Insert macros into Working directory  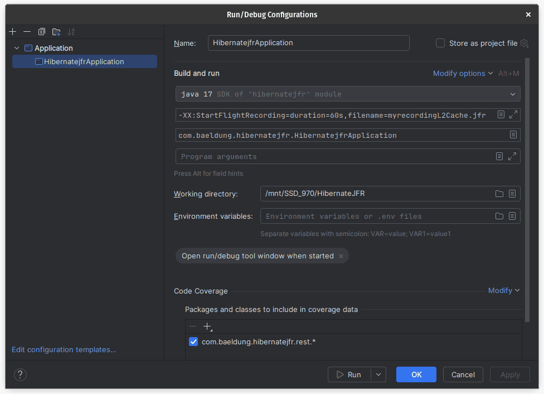(512, 194)
